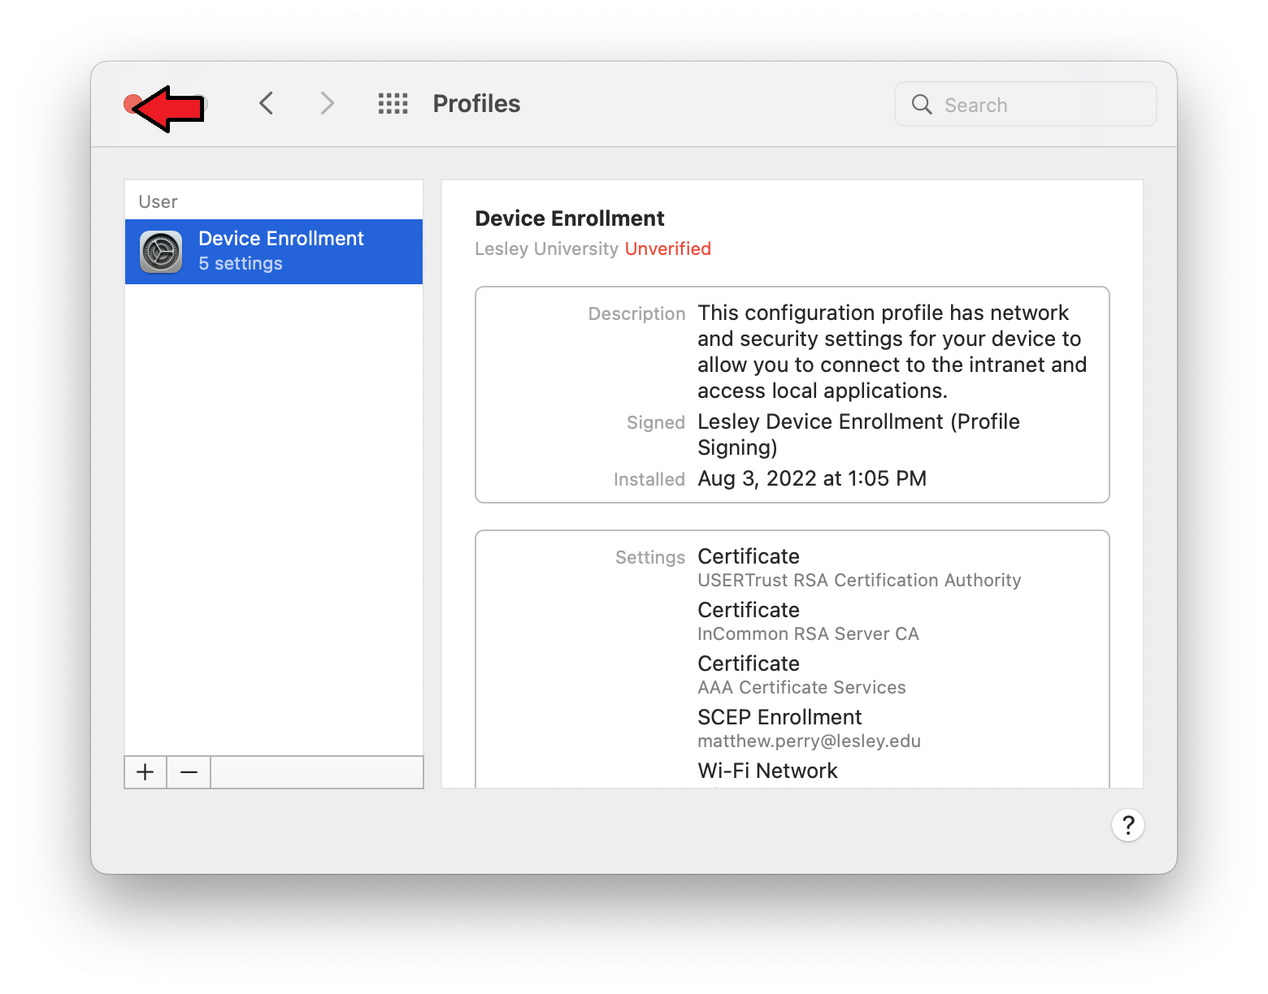Click the red Unverified label
This screenshot has height=994, width=1268.
point(668,248)
